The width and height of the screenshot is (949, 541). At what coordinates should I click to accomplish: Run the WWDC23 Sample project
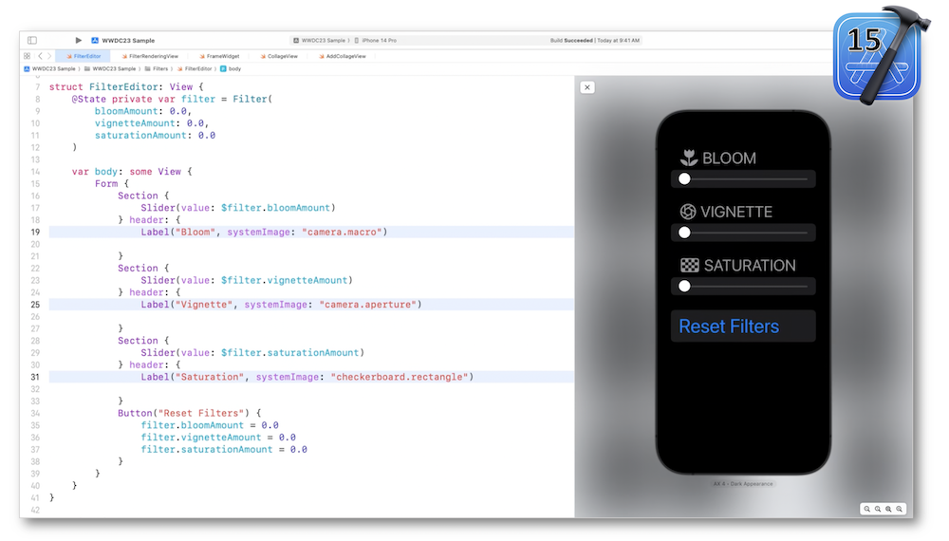click(78, 41)
